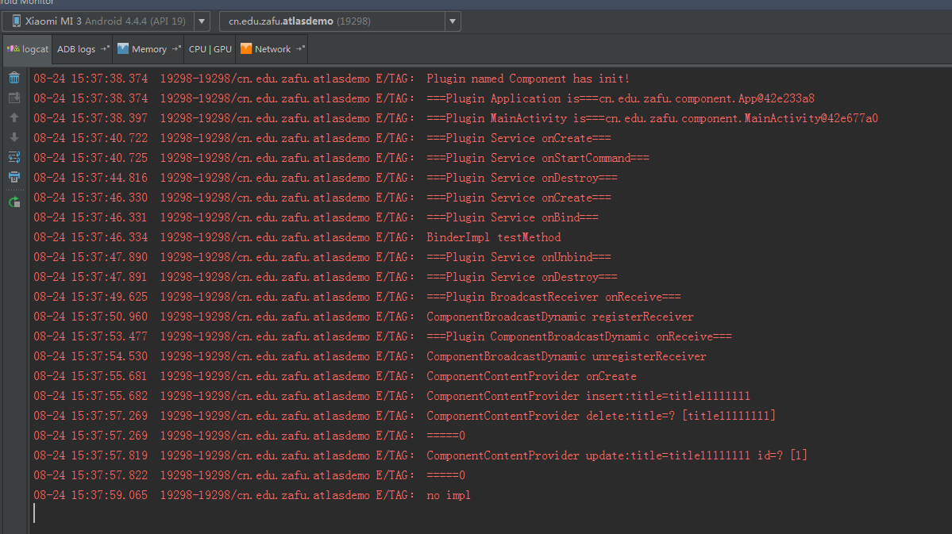
Task: Expand the atlasdemo process dropdown arrow
Action: tap(453, 21)
